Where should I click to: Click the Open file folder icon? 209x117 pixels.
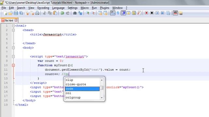tap(10, 13)
